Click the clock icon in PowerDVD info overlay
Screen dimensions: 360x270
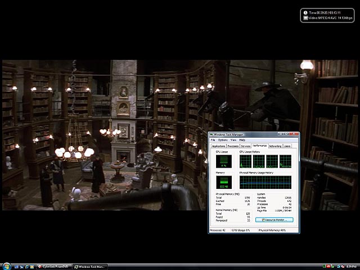coord(305,13)
